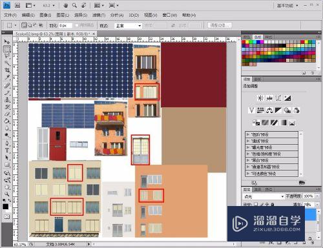Select the Eraser tool

tap(7, 114)
